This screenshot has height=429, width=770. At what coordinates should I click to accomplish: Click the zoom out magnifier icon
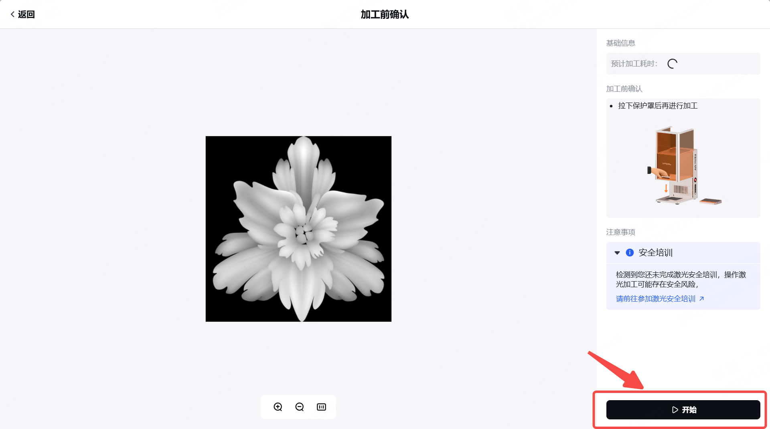(x=300, y=407)
